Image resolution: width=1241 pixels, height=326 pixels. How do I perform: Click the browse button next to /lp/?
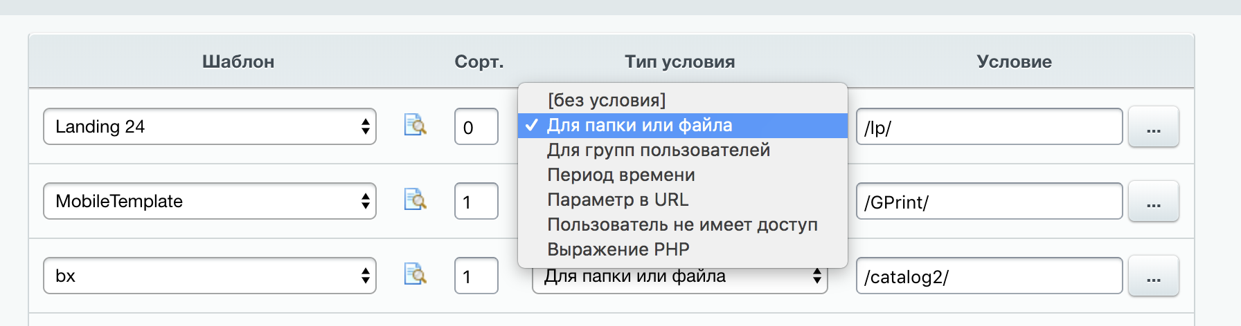1154,126
